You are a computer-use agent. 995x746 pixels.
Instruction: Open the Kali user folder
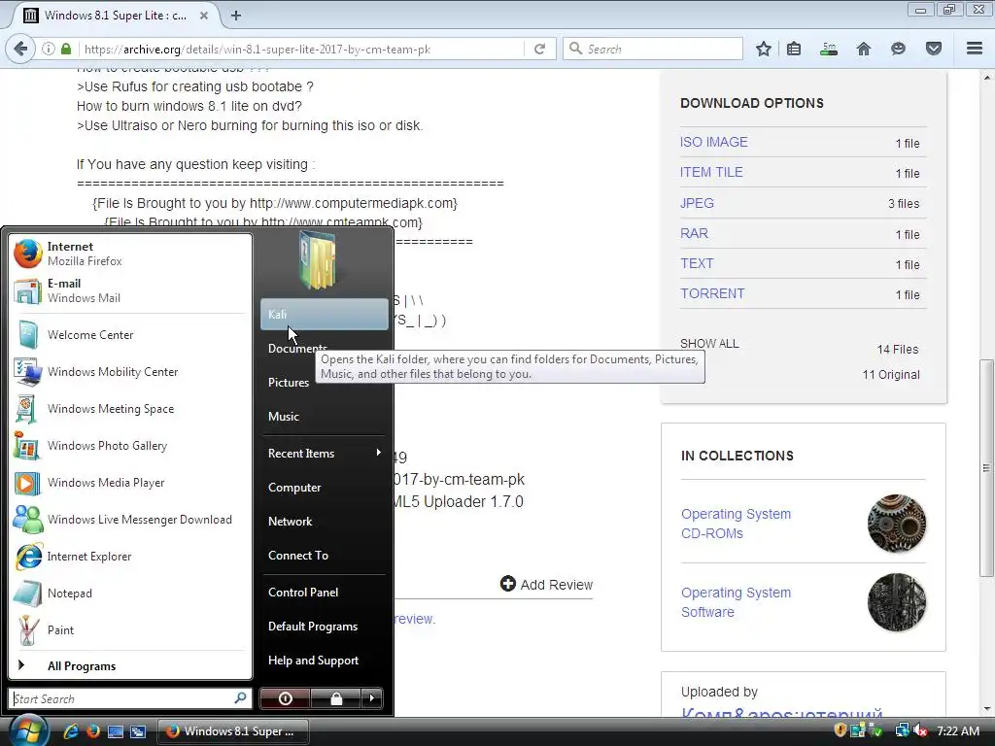click(x=325, y=314)
